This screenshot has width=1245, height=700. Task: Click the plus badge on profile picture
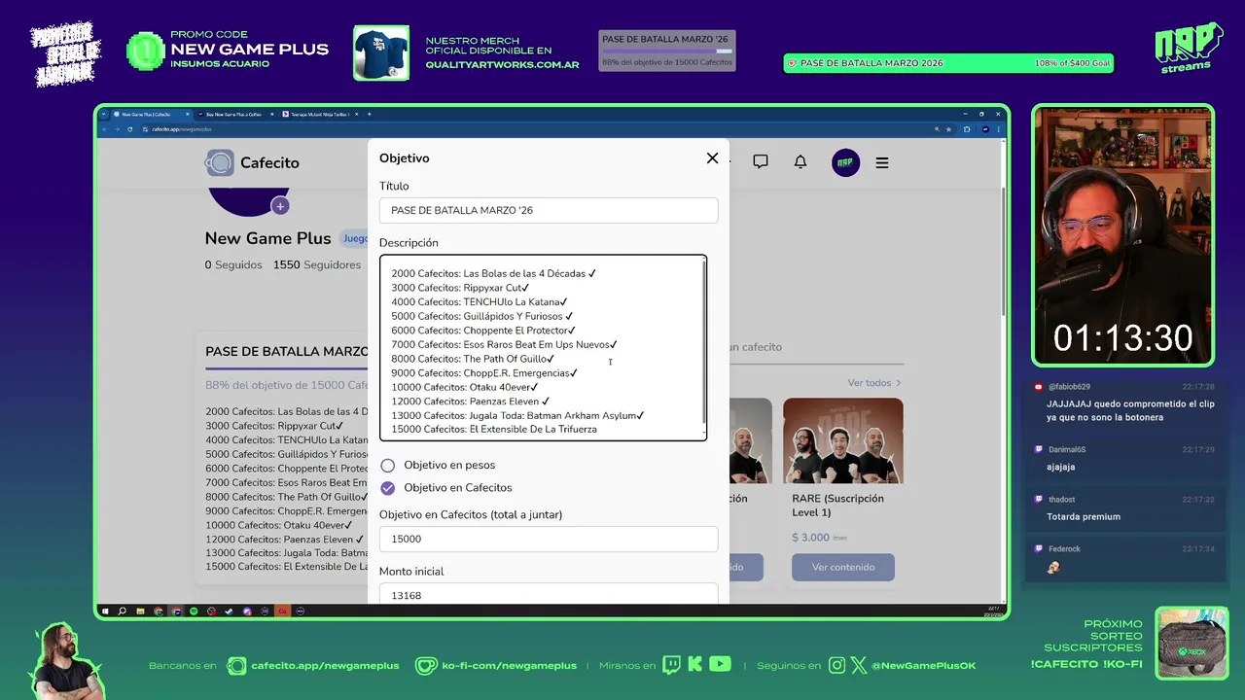(x=280, y=206)
